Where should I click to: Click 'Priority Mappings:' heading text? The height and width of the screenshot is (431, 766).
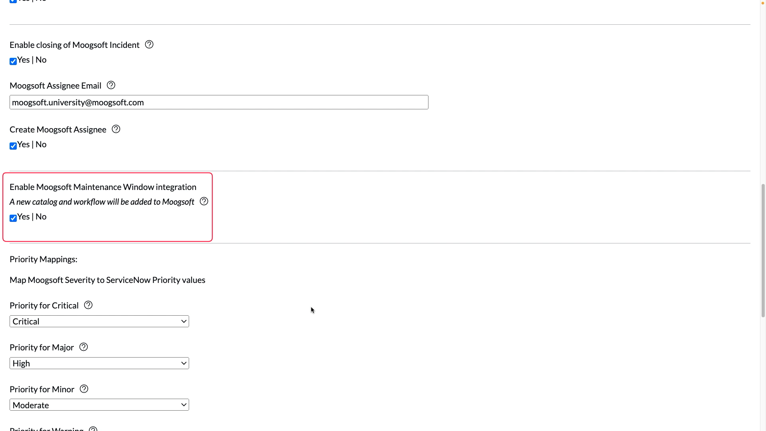pos(43,259)
